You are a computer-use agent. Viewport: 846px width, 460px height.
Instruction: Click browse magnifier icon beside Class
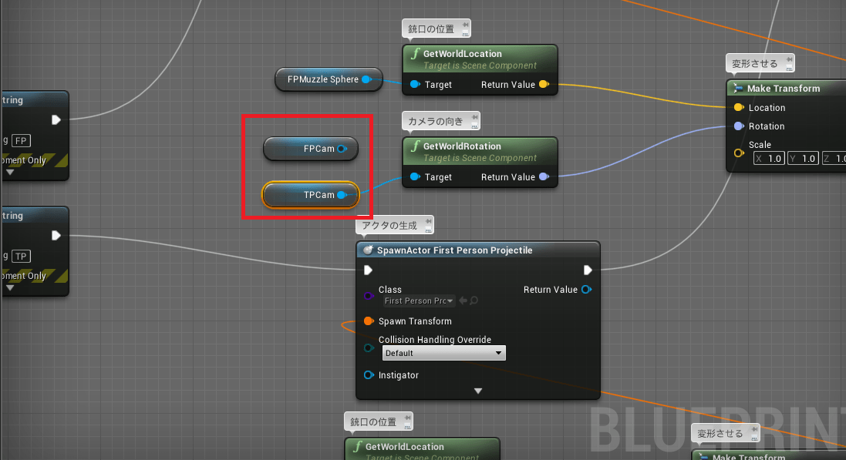pos(474,301)
